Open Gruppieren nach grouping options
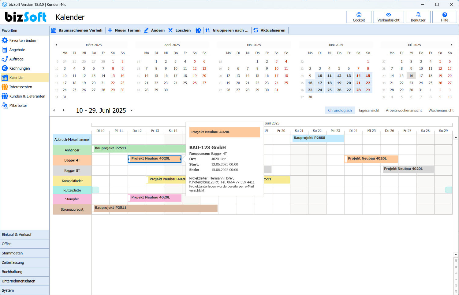The width and height of the screenshot is (459, 295). (x=227, y=30)
